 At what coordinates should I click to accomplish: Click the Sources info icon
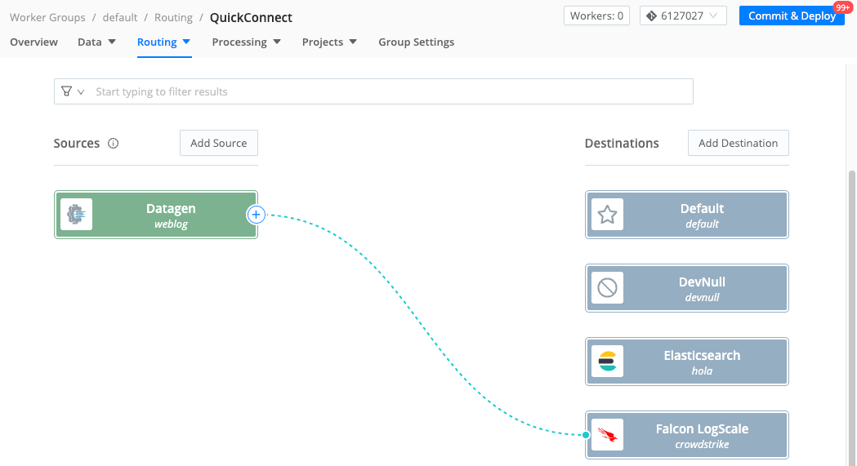(113, 144)
